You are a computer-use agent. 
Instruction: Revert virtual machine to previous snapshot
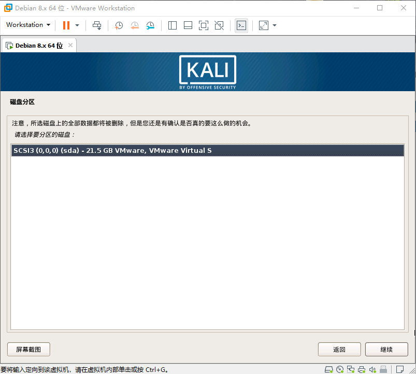[x=135, y=25]
